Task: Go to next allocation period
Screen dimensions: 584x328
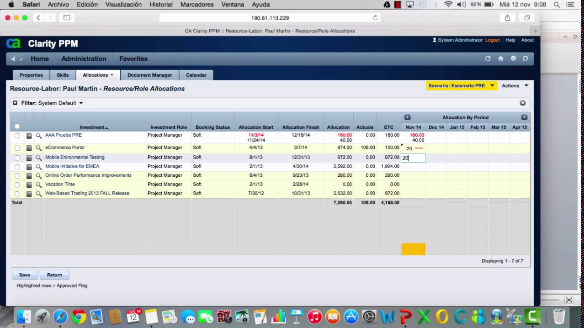Action: tap(524, 117)
